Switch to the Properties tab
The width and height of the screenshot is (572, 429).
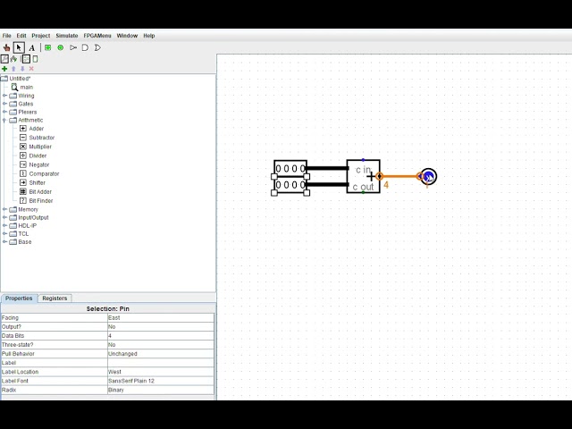click(19, 299)
